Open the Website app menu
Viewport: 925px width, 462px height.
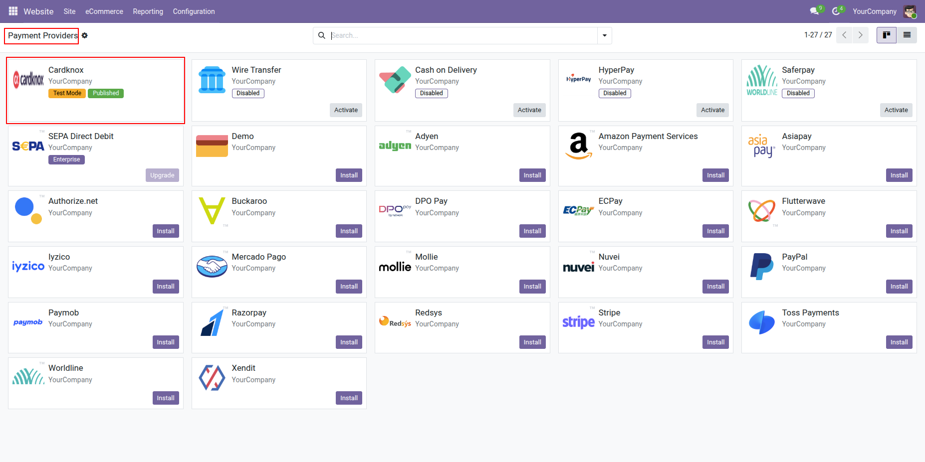(38, 11)
